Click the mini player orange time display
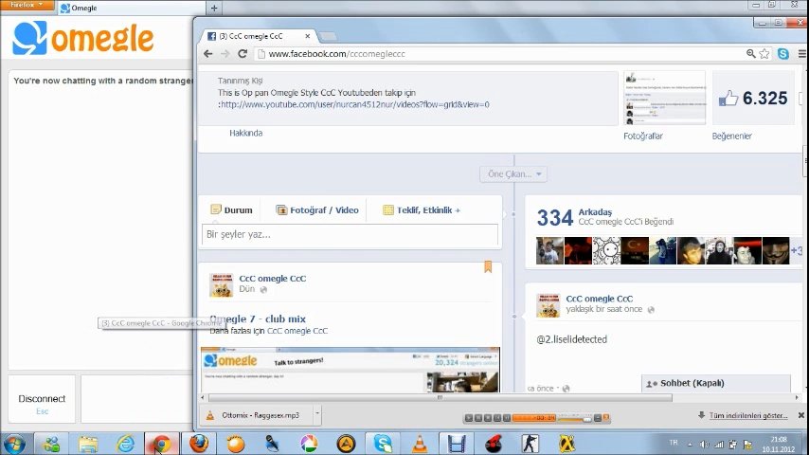Screen dimensions: 809x455 534,417
